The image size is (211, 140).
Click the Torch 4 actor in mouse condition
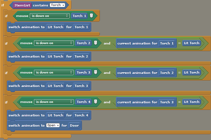click(x=83, y=102)
